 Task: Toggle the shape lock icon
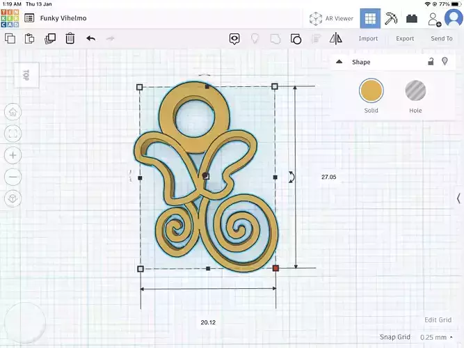pyautogui.click(x=431, y=61)
